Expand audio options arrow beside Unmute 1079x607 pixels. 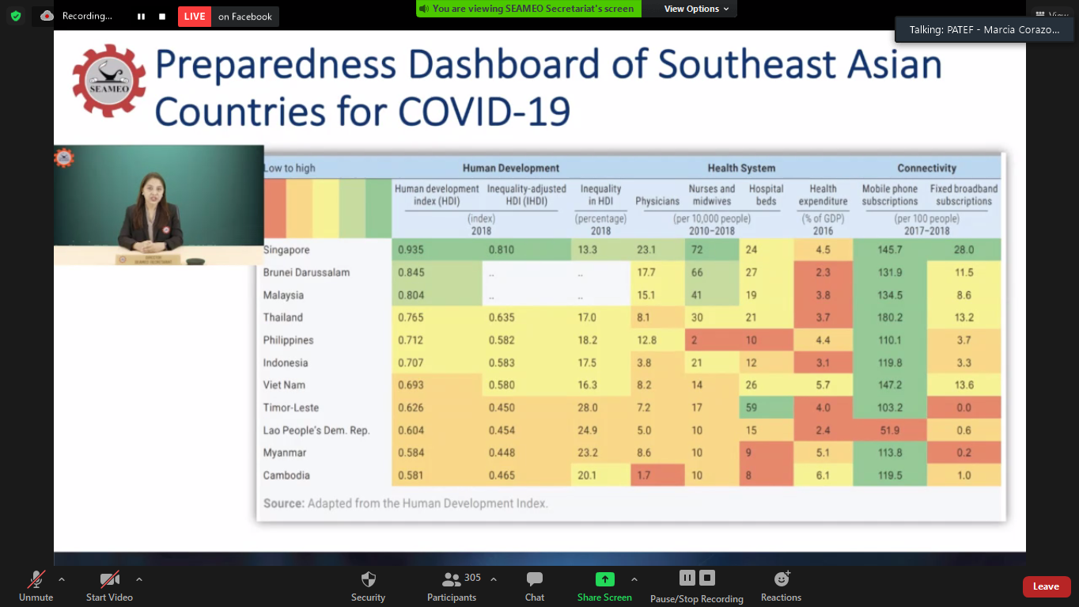62,579
